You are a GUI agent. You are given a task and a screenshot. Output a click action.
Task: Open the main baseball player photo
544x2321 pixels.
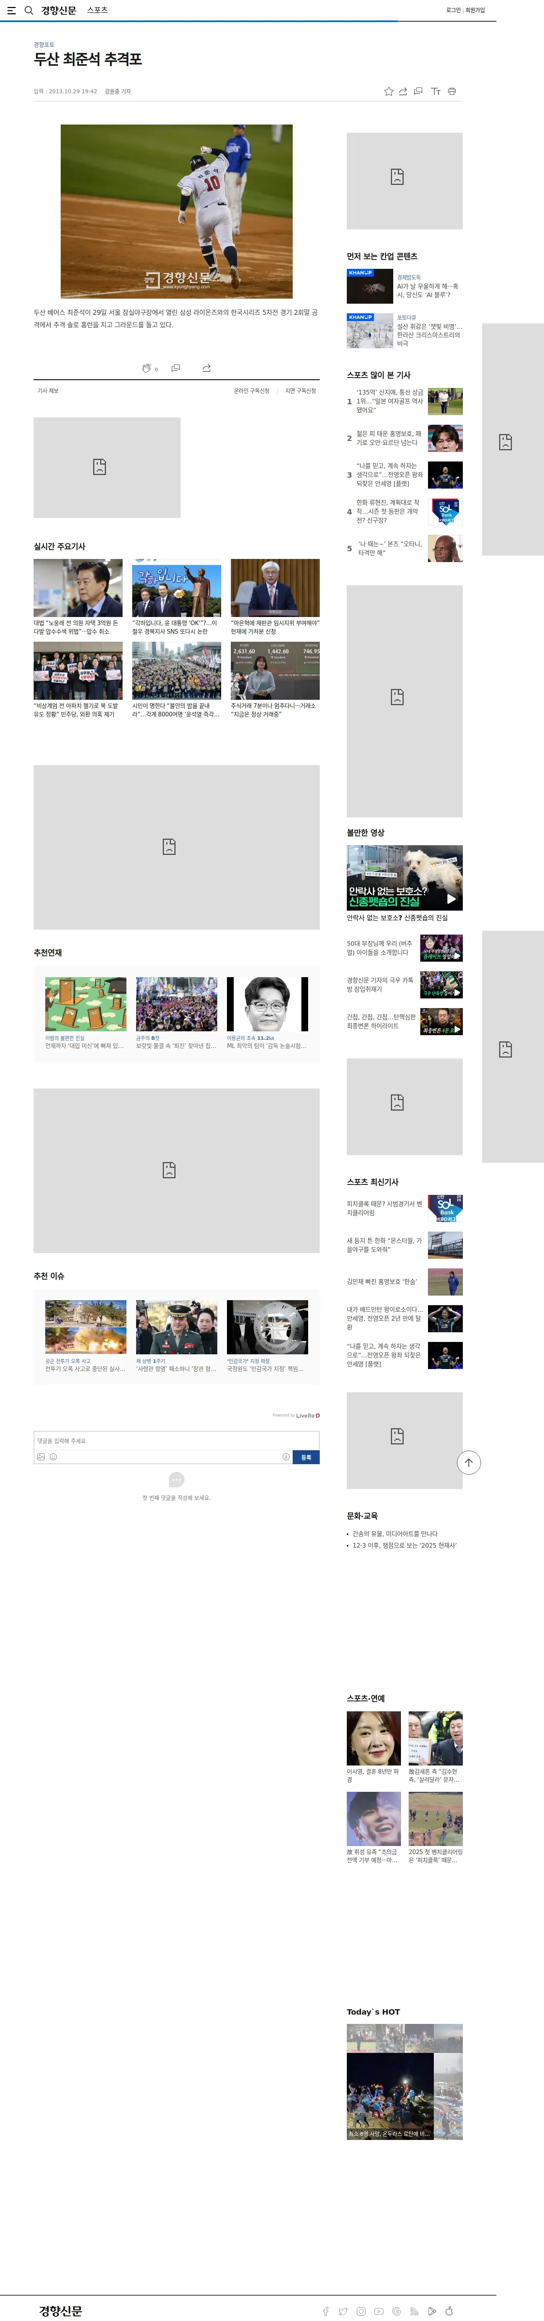click(177, 211)
